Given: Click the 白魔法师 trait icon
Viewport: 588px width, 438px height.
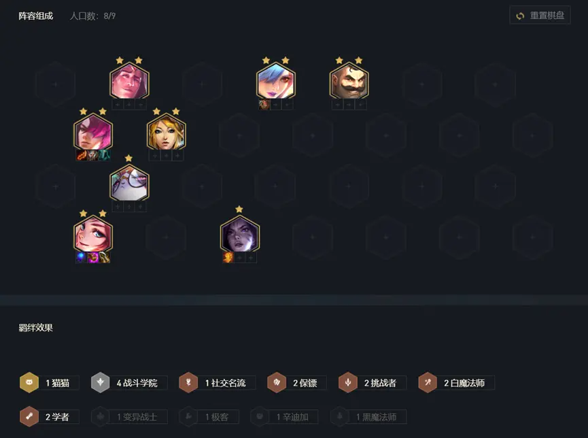Looking at the screenshot, I should point(428,382).
